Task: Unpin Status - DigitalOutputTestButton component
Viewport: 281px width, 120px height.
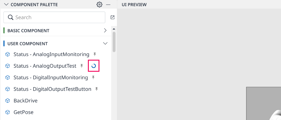Action: click(97, 89)
